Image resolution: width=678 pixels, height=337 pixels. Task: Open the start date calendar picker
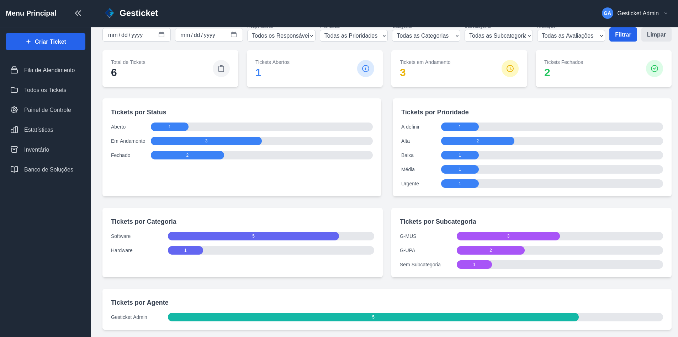tap(161, 35)
